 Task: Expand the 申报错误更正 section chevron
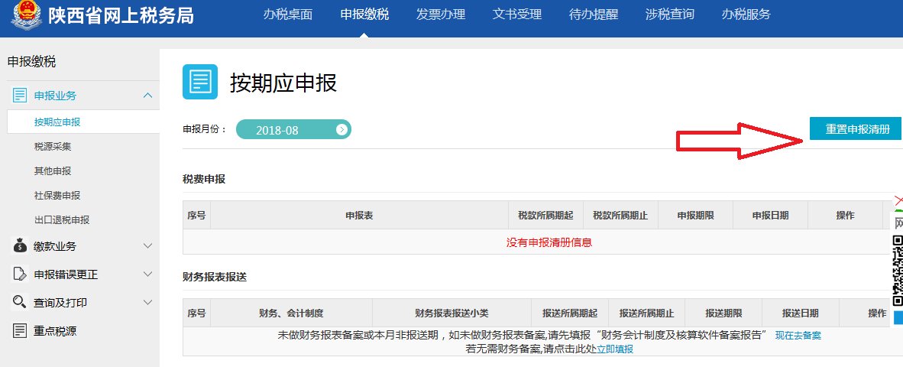tap(147, 274)
